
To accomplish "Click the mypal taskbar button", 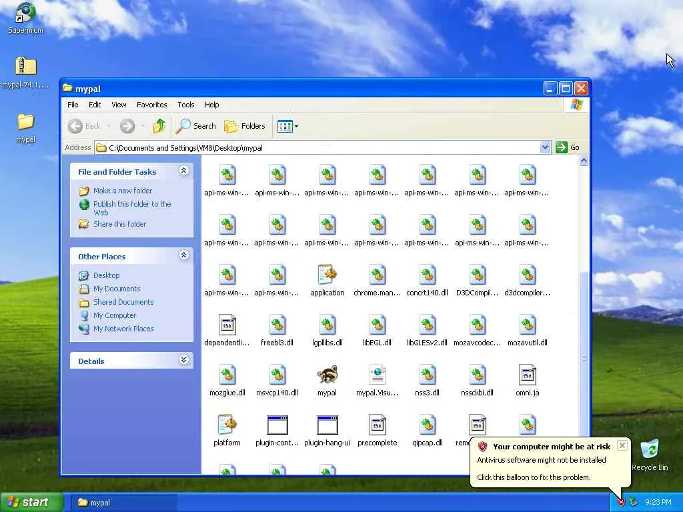I will point(123,503).
